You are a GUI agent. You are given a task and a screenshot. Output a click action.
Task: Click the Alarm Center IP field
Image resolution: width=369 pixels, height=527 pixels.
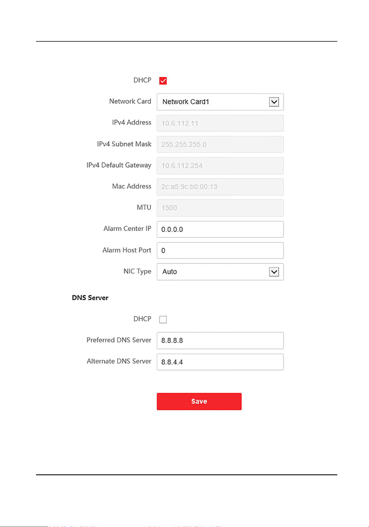[x=220, y=229]
